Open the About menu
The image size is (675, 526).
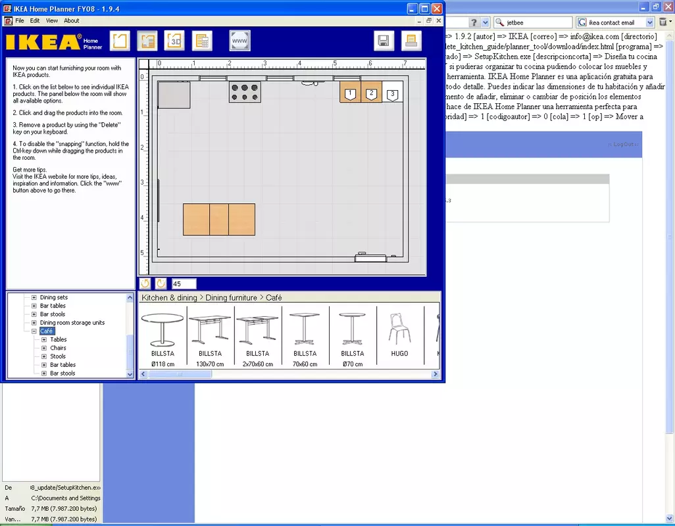point(72,20)
